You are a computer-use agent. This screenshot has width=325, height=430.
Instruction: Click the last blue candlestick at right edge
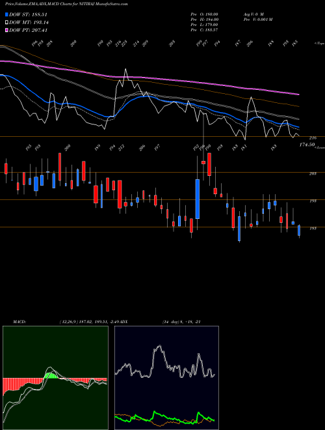coord(299,231)
